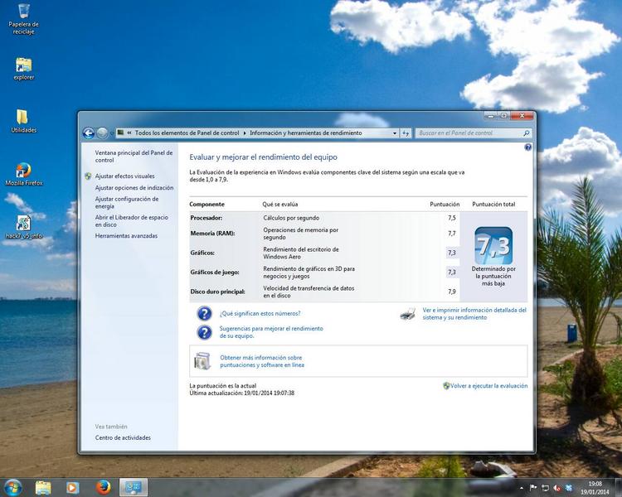Open Windows Media Player from taskbar
This screenshot has height=497, width=622.
(x=73, y=487)
